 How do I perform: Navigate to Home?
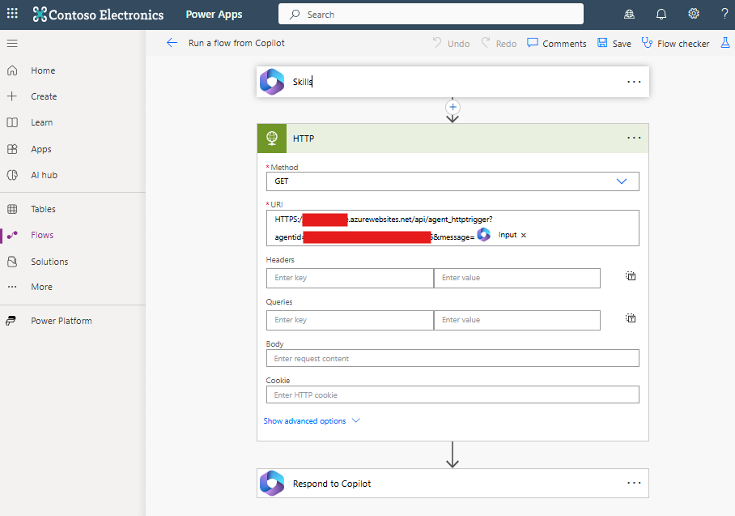click(43, 70)
